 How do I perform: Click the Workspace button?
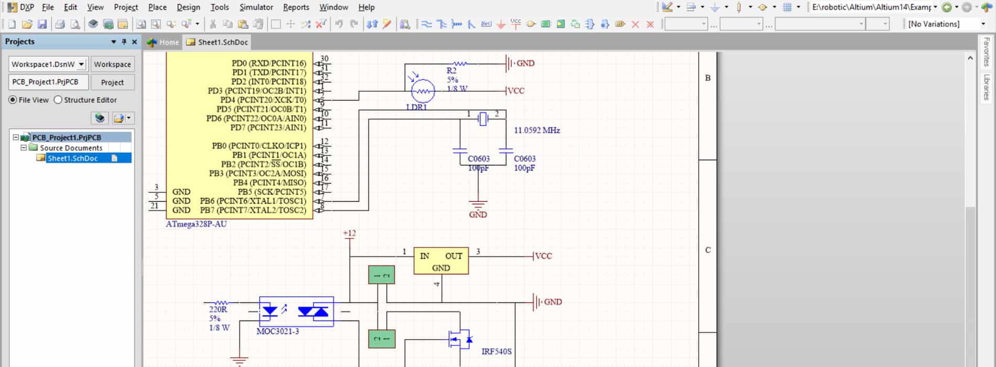pyautogui.click(x=112, y=64)
